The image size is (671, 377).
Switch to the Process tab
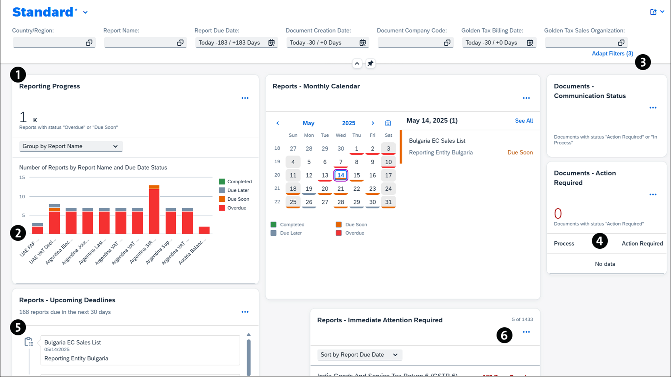point(564,243)
